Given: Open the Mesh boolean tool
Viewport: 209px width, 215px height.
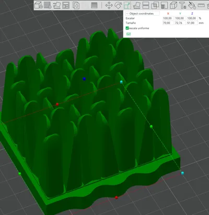Looking at the screenshot, I should (x=155, y=5).
